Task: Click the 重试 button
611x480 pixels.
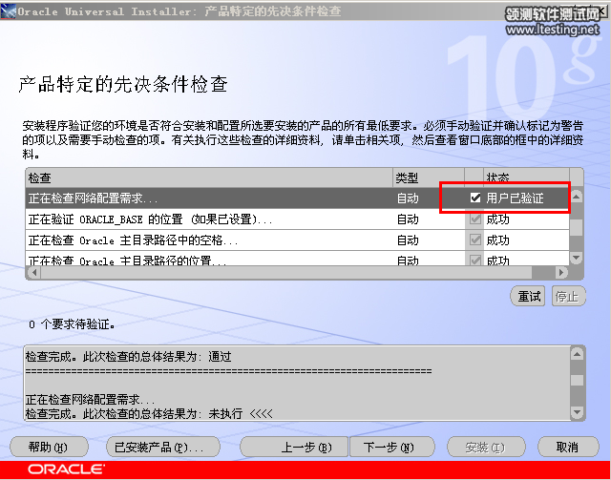Action: [x=528, y=297]
